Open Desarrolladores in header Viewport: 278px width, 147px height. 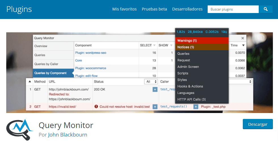point(187,9)
